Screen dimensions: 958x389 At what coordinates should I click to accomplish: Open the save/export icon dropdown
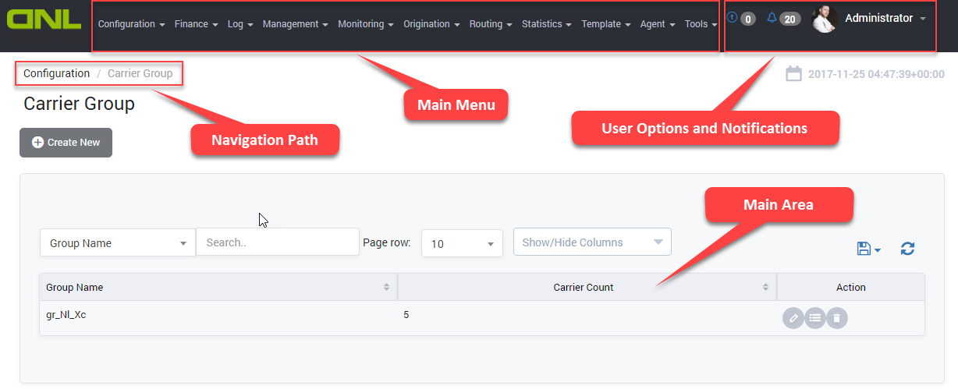pyautogui.click(x=868, y=249)
